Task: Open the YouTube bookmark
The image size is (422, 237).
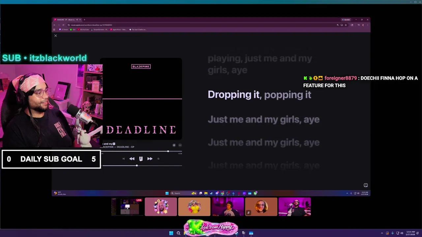Action: [83, 30]
